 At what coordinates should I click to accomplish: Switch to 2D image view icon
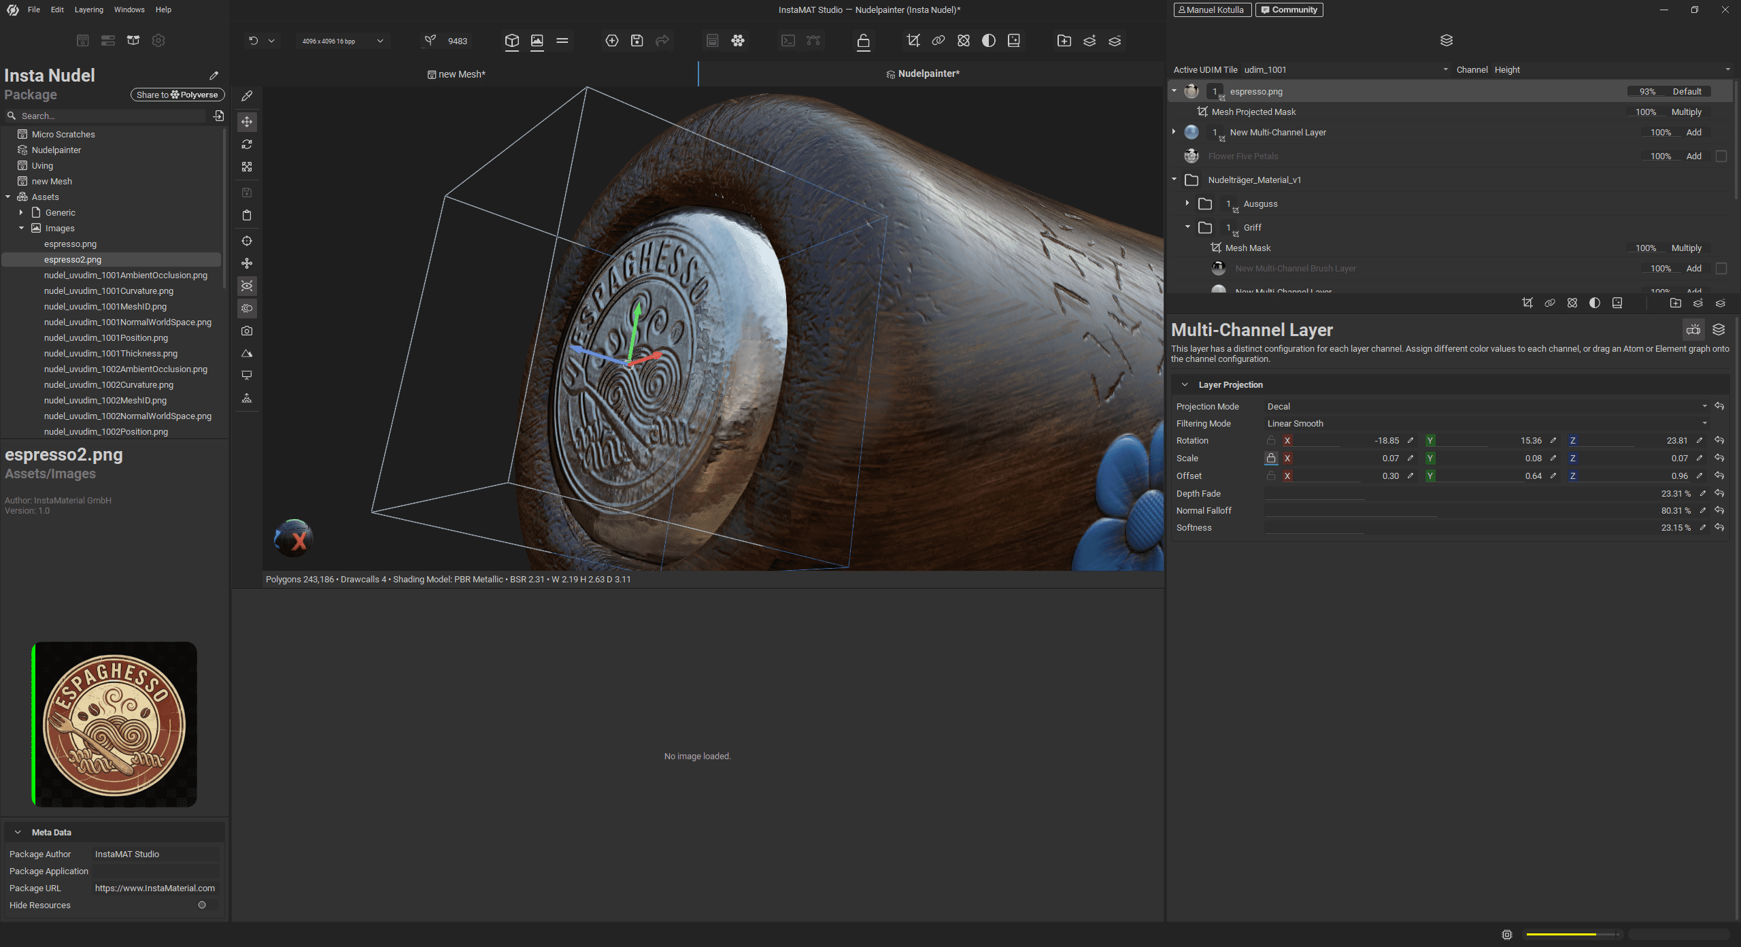click(537, 41)
